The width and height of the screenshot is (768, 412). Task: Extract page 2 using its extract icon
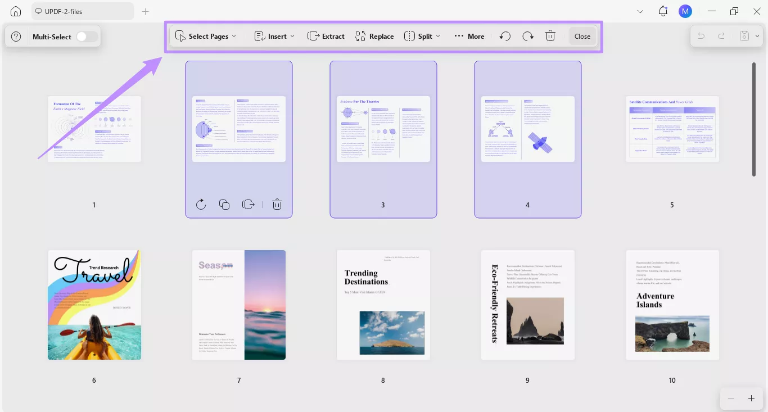click(x=248, y=204)
